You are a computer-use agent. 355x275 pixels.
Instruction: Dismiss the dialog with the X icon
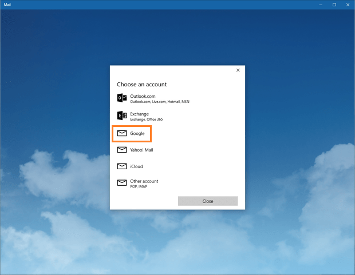pos(238,70)
